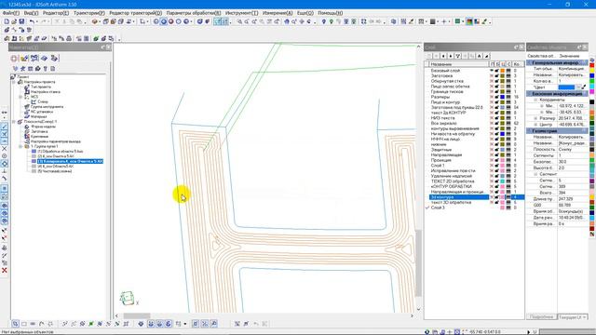Click the wireframe circle view icon
The height and width of the screenshot is (335, 596).
[x=178, y=21]
